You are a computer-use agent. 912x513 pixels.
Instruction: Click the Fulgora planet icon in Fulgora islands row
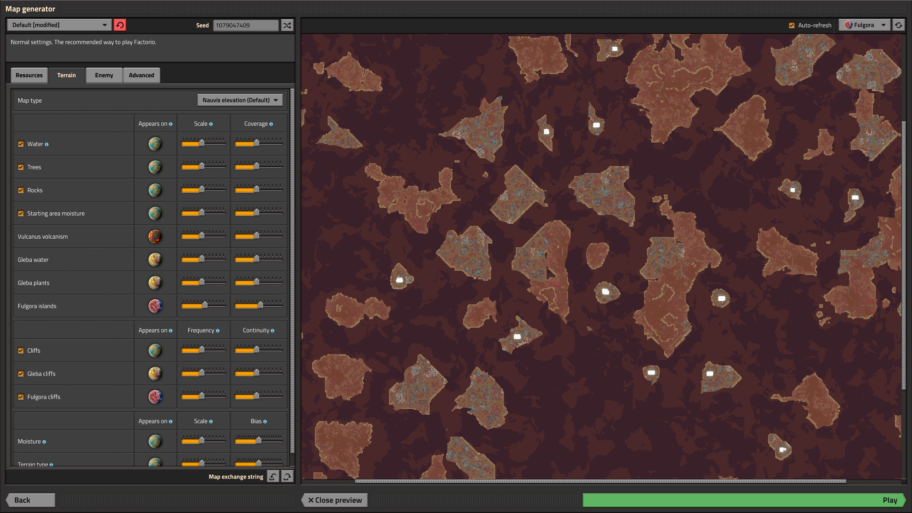[x=155, y=306]
